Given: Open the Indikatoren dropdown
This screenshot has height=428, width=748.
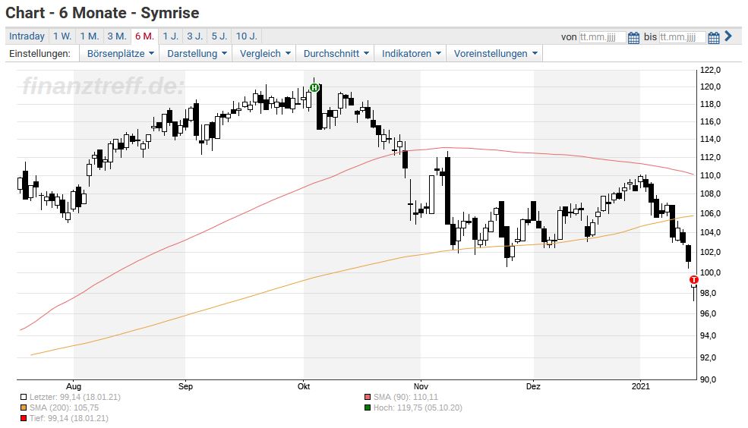Looking at the screenshot, I should 411,53.
